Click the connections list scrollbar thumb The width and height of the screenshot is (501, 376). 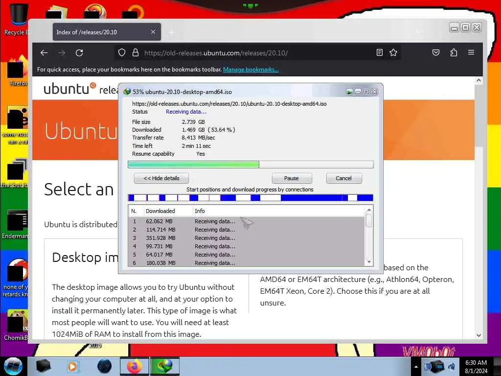pyautogui.click(x=369, y=221)
